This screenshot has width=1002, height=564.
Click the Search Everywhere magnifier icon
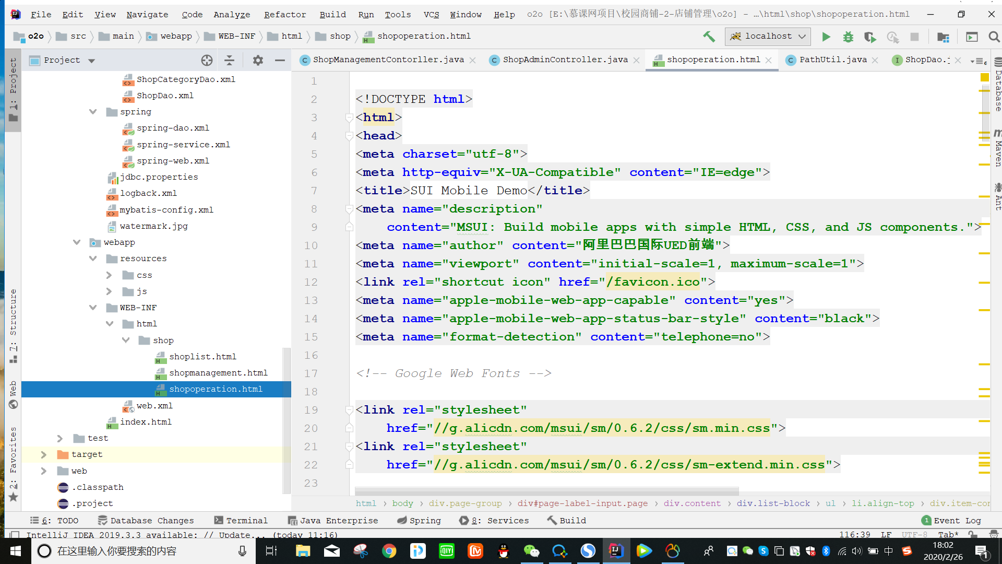994,37
